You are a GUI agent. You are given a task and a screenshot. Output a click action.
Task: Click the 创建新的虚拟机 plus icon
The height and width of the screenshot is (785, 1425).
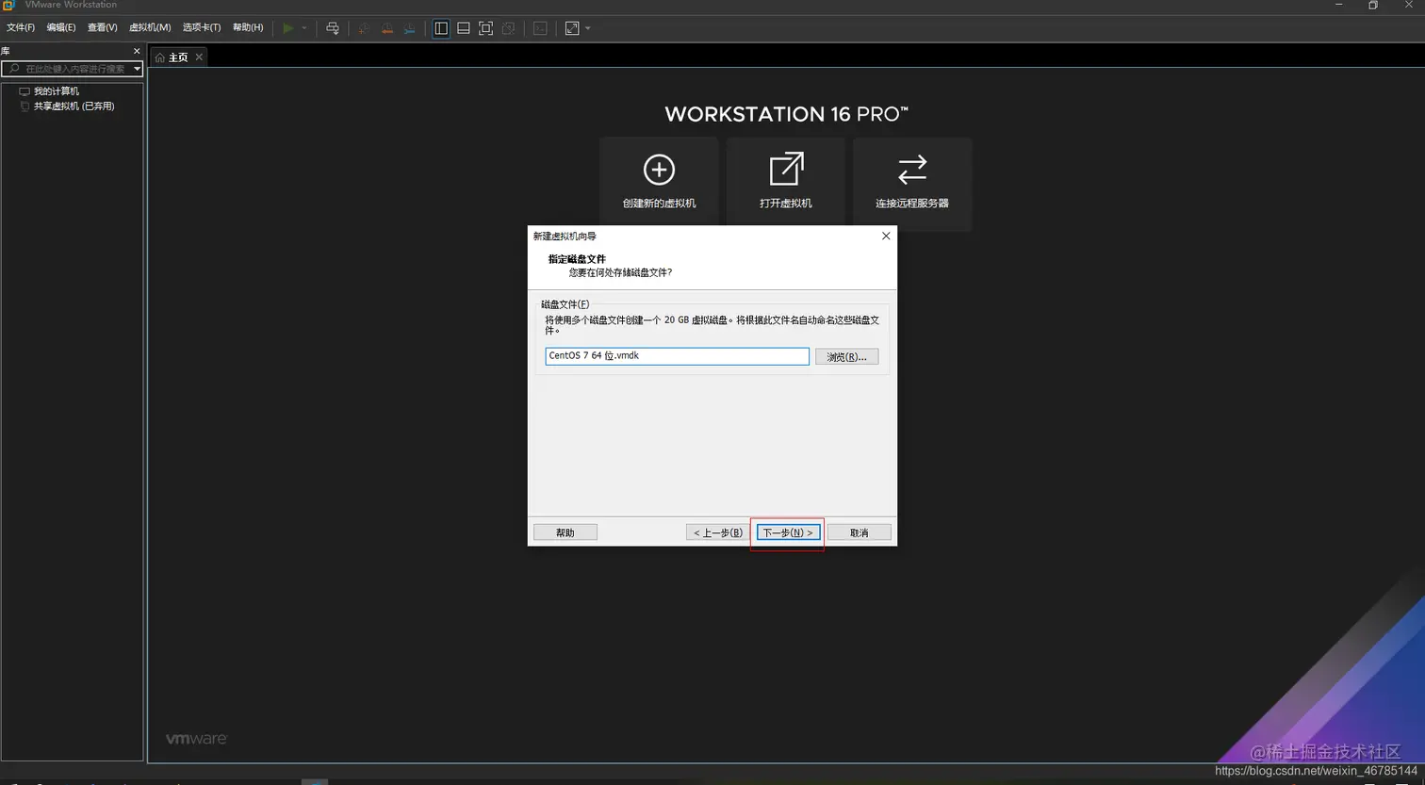click(x=659, y=170)
